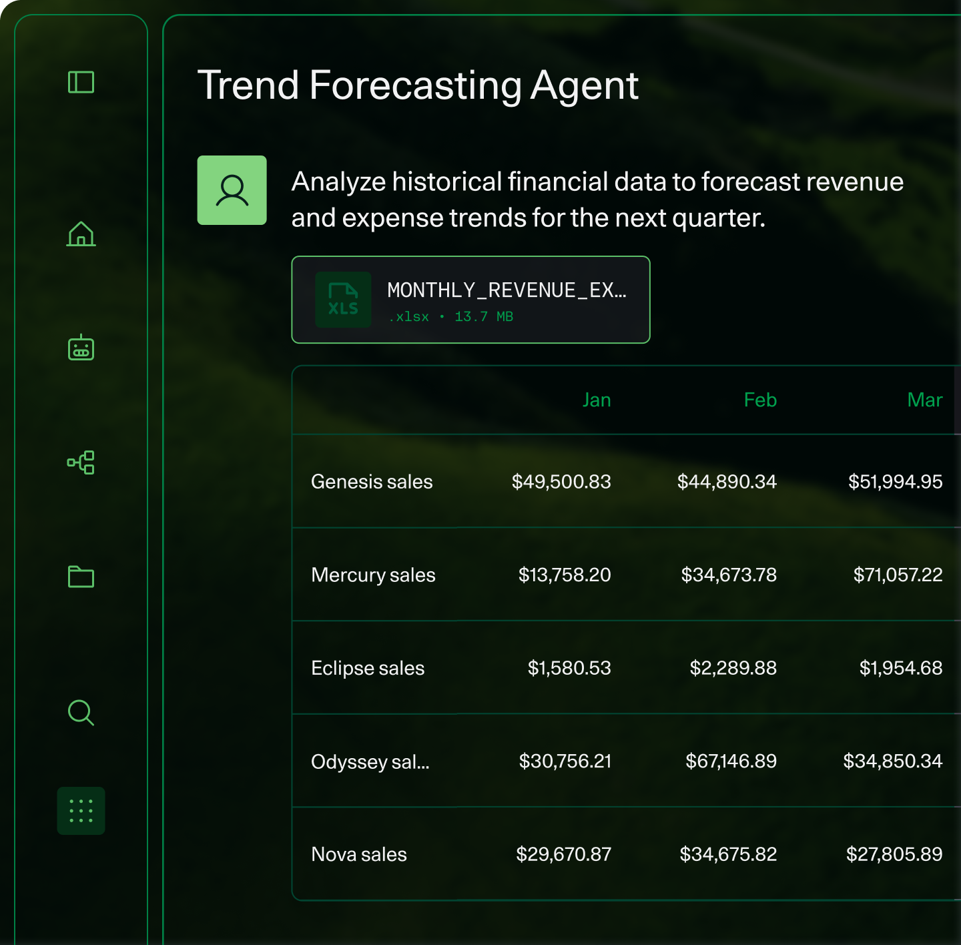
Task: Click the $67,146.89 cell
Action: click(731, 761)
